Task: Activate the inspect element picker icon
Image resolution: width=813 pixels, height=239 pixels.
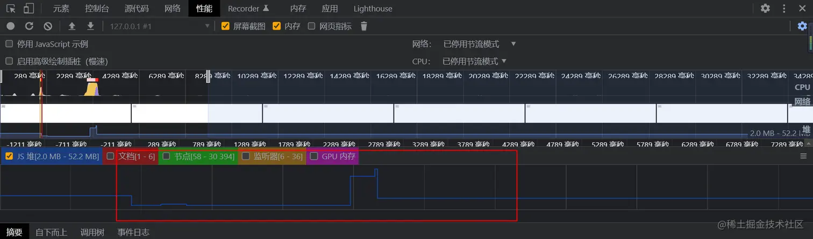Action: [x=11, y=9]
